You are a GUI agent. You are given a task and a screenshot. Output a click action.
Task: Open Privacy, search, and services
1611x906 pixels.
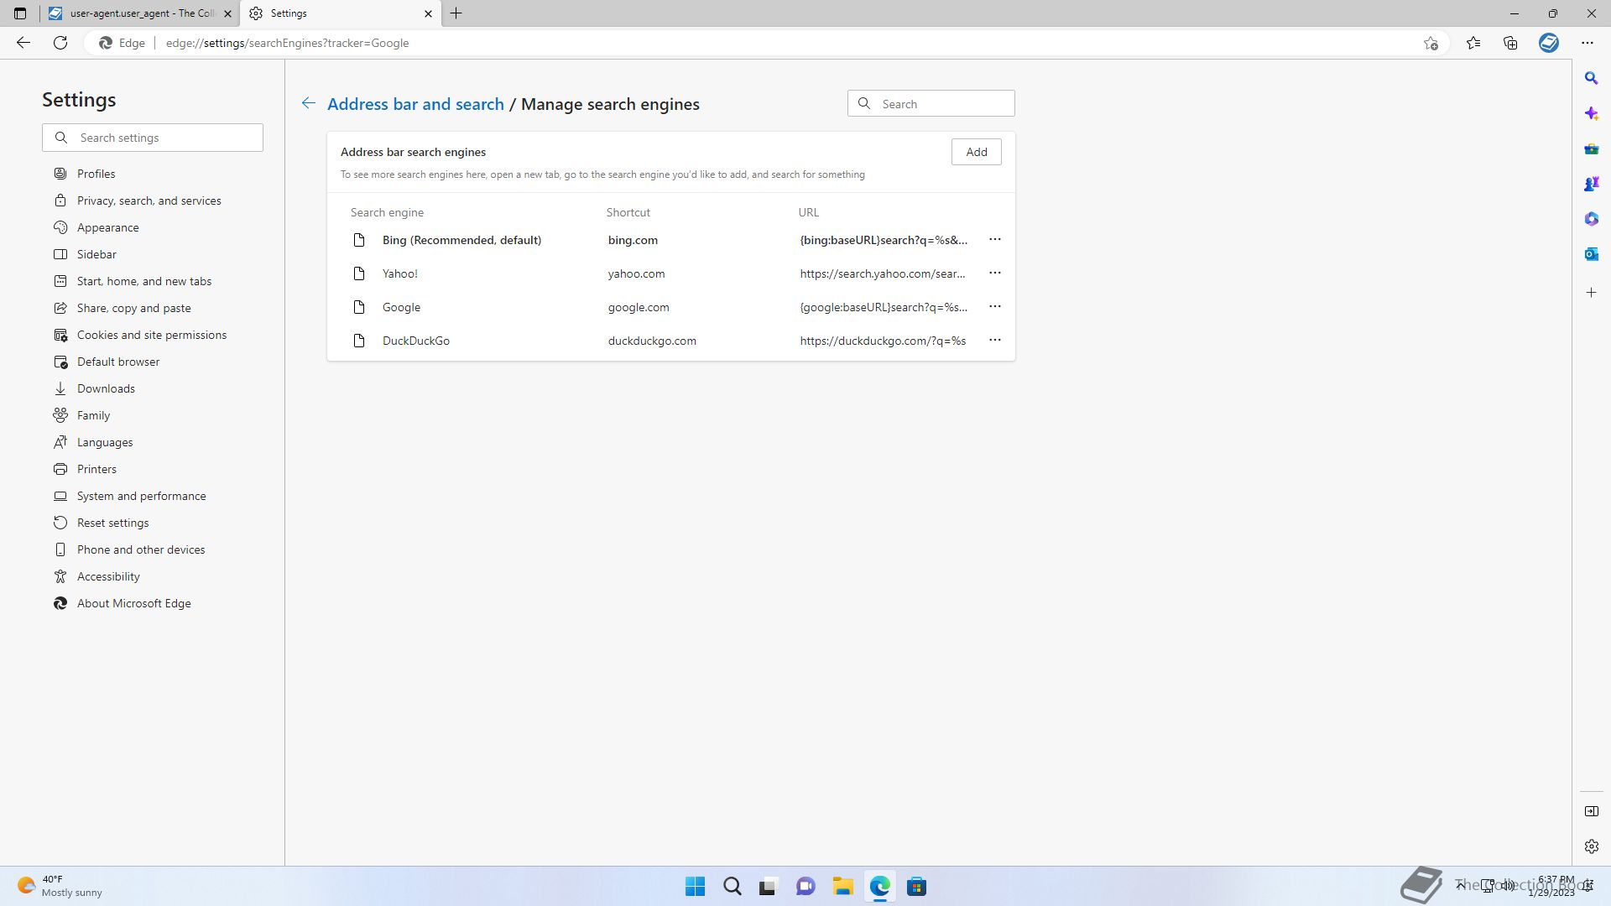[149, 200]
